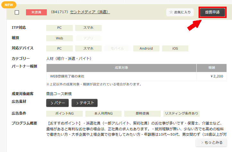Open the バナー ad materials button
Viewport: 232px width, 152px height.
(57, 103)
